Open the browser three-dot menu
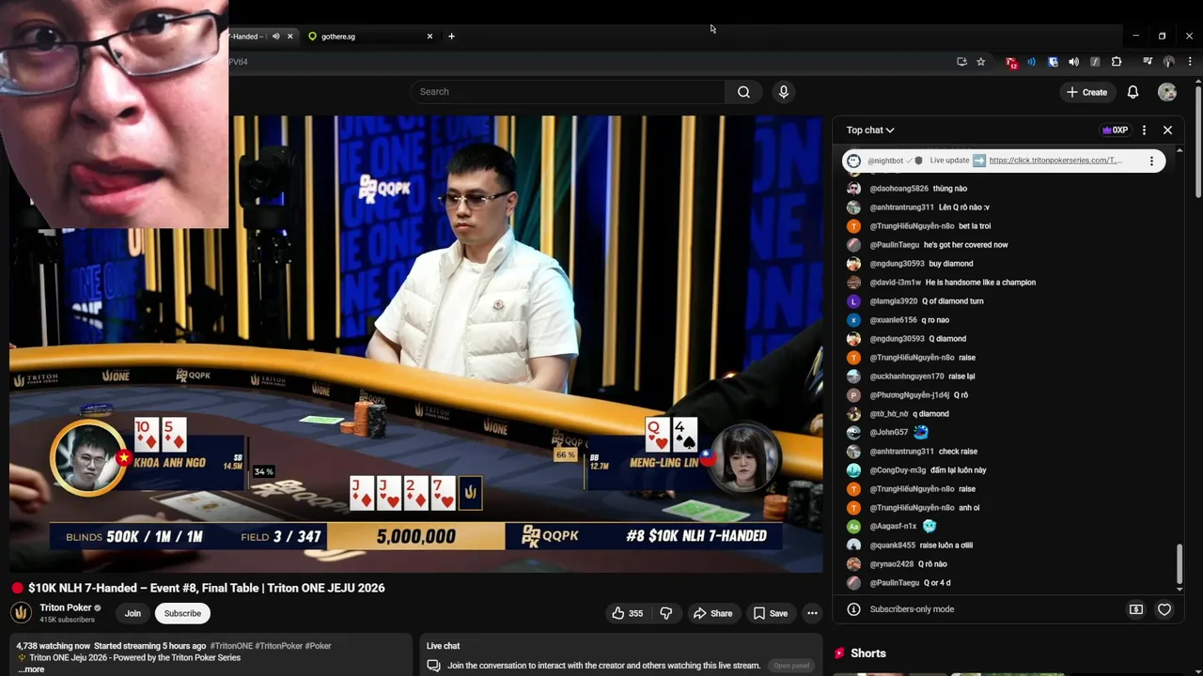 pyautogui.click(x=1190, y=62)
